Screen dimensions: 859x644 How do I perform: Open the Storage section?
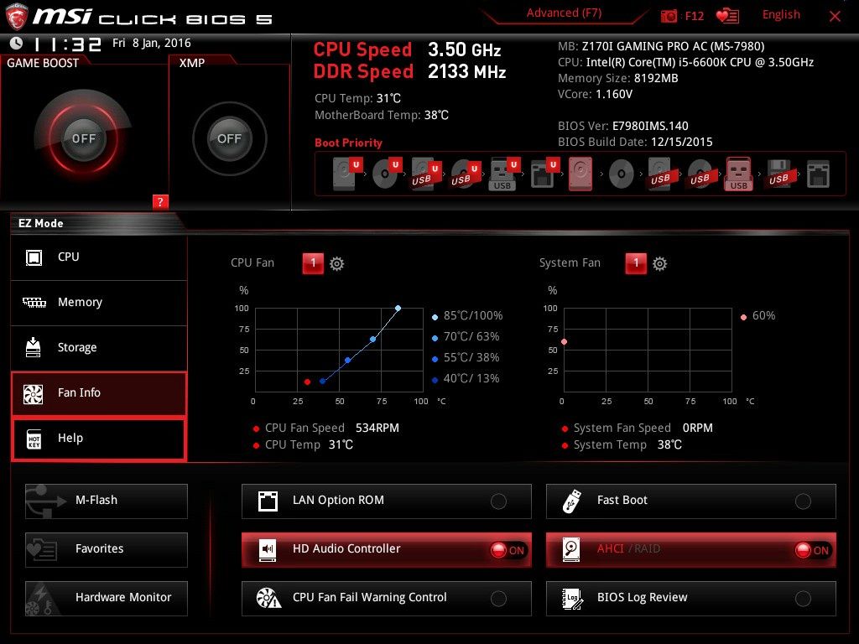pyautogui.click(x=99, y=348)
